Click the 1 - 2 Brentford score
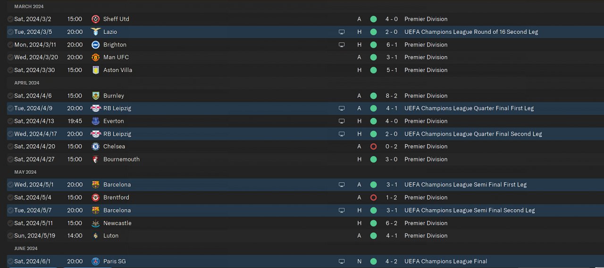 (391, 197)
